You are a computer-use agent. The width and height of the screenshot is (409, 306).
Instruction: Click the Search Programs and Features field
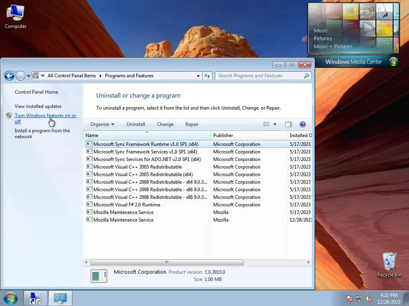pos(263,76)
